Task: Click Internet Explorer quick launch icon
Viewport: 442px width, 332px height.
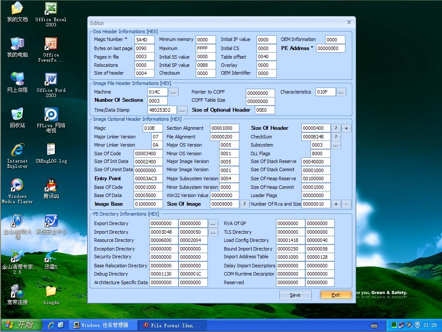Action: [x=51, y=325]
